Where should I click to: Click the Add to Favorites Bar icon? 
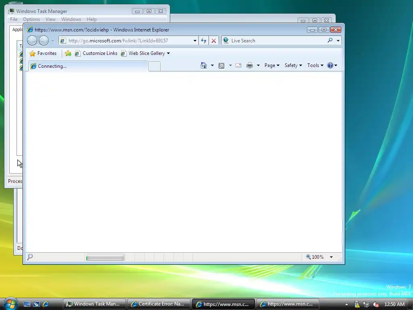68,53
